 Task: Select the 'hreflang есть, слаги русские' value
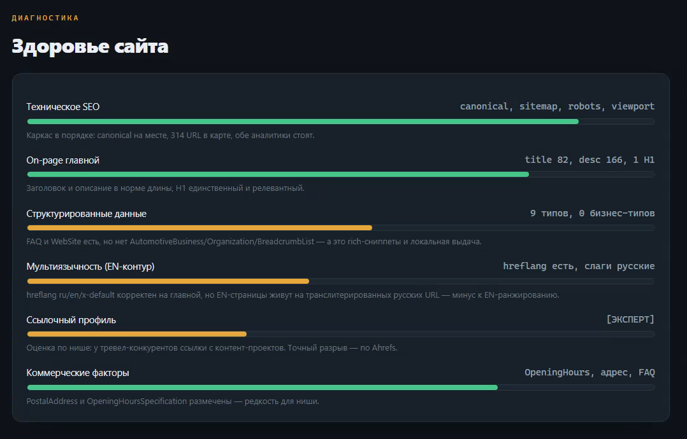pyautogui.click(x=579, y=266)
